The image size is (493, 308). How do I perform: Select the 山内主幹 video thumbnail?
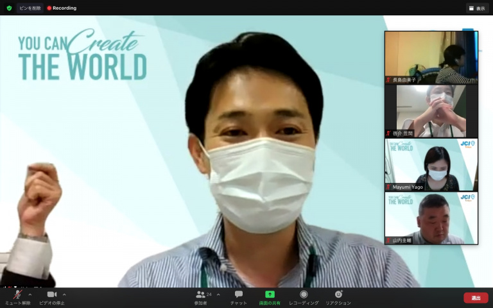pos(431,217)
